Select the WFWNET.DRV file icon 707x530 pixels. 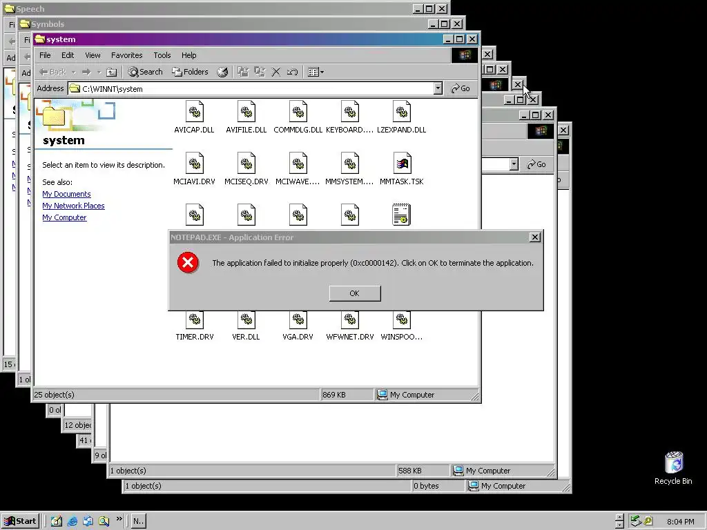tap(350, 320)
